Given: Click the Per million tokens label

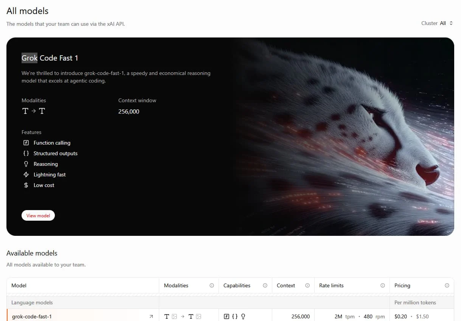Looking at the screenshot, I should coord(415,302).
